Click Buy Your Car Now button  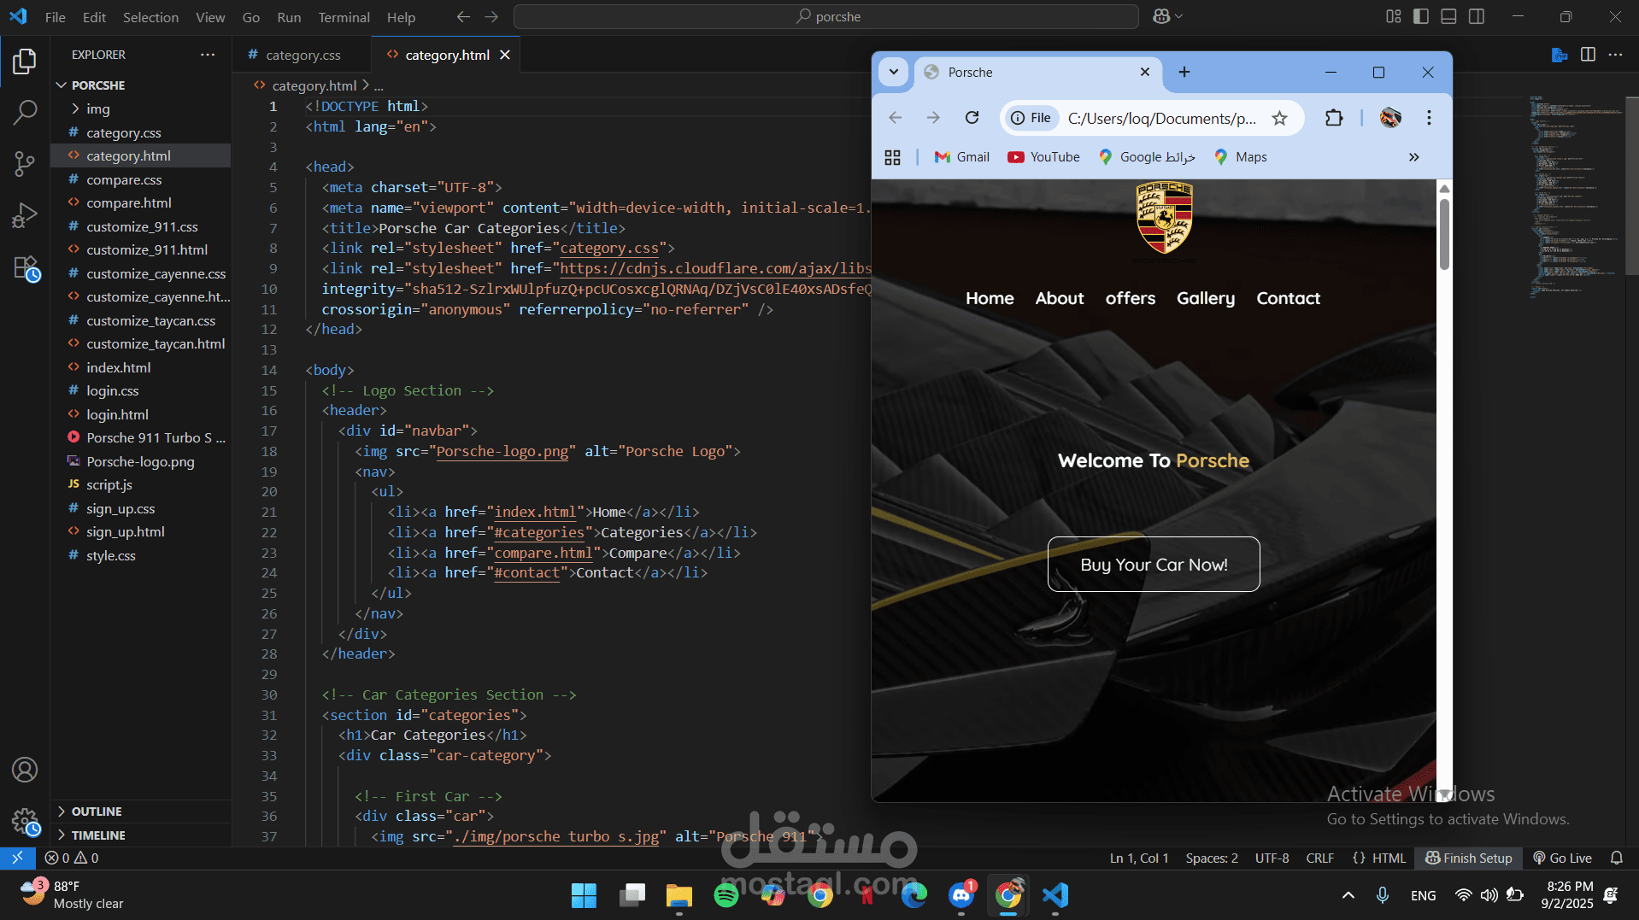tap(1154, 564)
